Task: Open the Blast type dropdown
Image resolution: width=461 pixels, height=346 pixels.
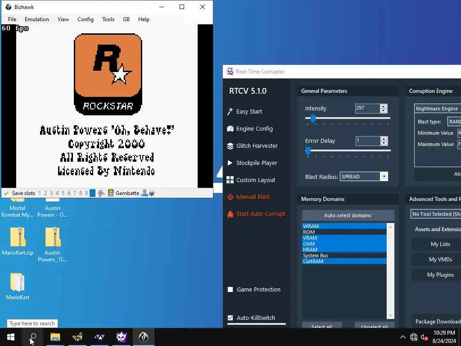Action: (454, 122)
